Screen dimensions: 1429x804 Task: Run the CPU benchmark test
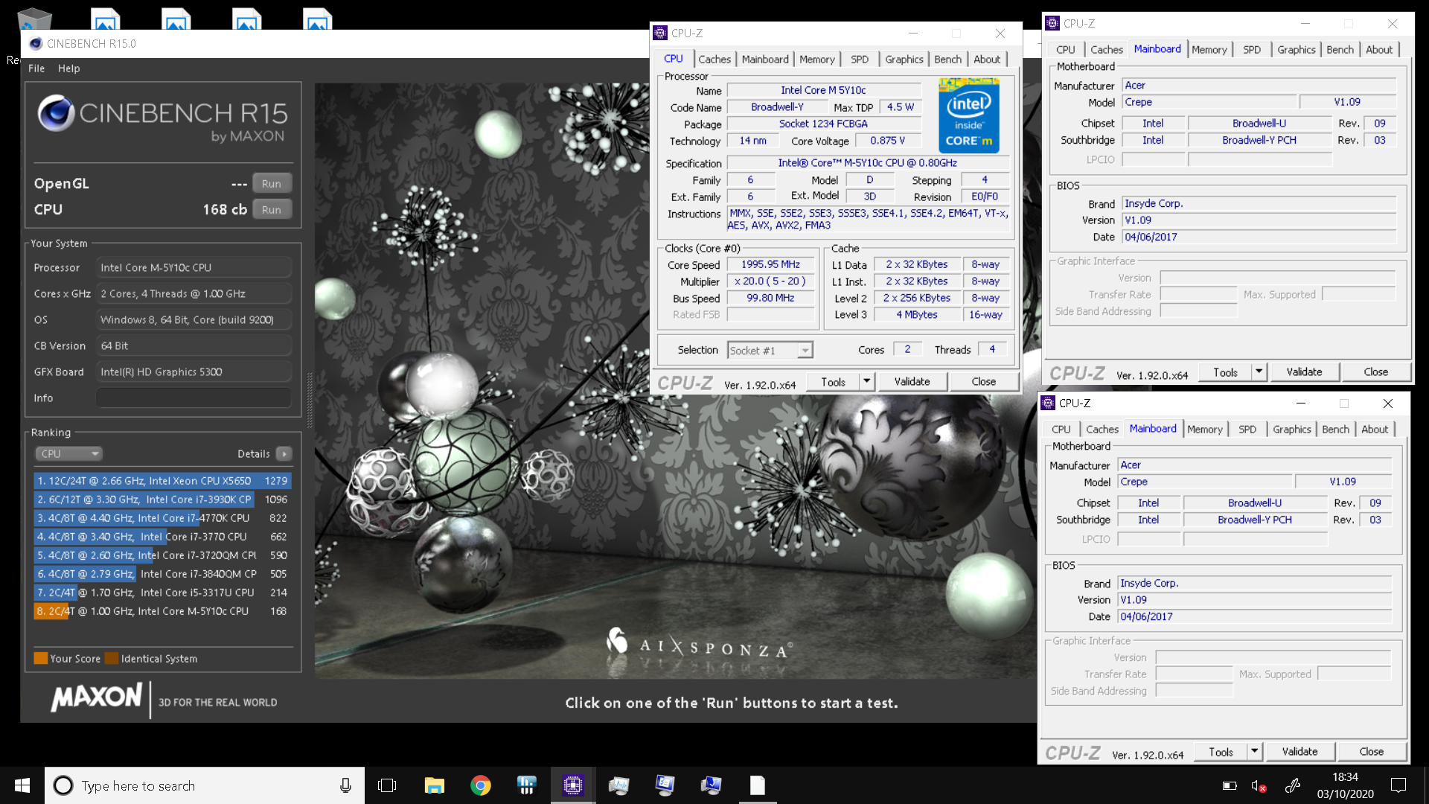(x=272, y=209)
